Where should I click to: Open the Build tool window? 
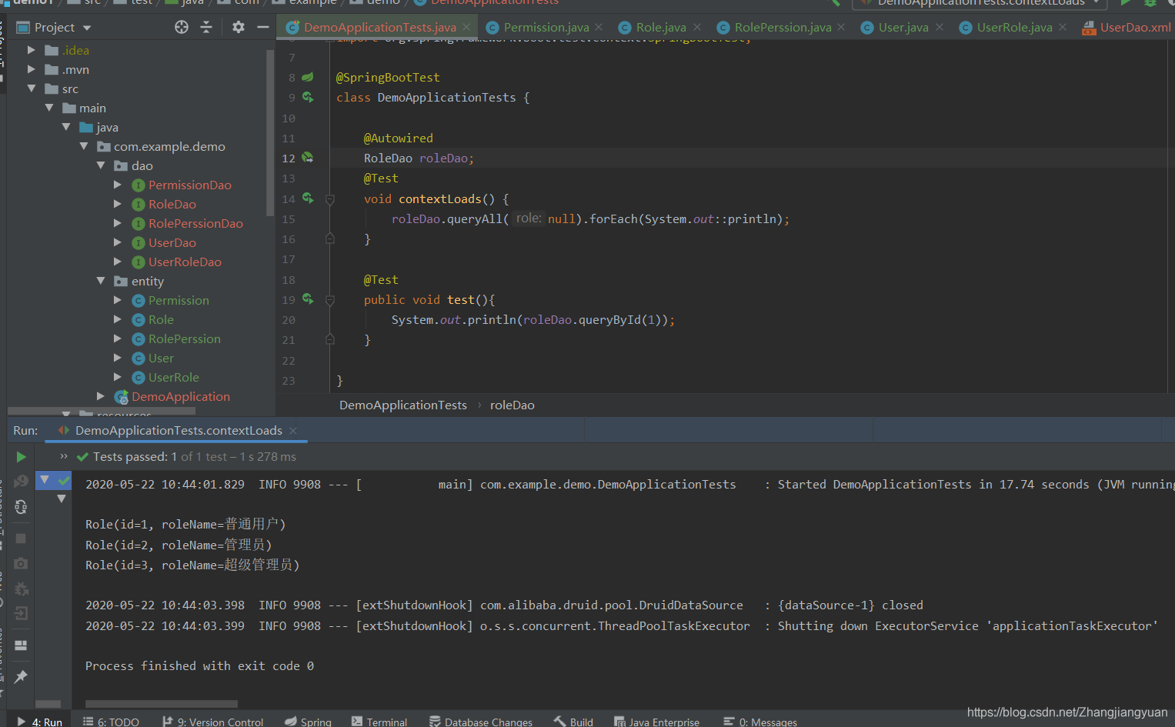(574, 722)
